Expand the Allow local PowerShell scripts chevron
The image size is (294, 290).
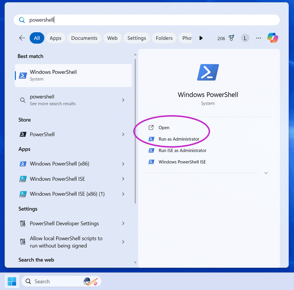[123, 242]
